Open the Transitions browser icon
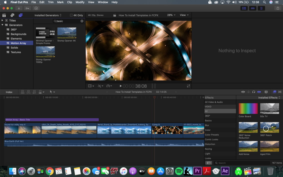Viewport: 283px width, 177px height. click(280, 92)
